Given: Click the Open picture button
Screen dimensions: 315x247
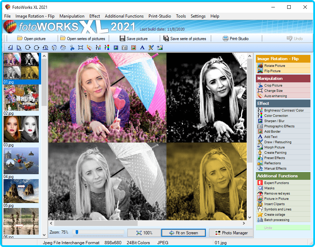Looking at the screenshot, I should pyautogui.click(x=31, y=38).
